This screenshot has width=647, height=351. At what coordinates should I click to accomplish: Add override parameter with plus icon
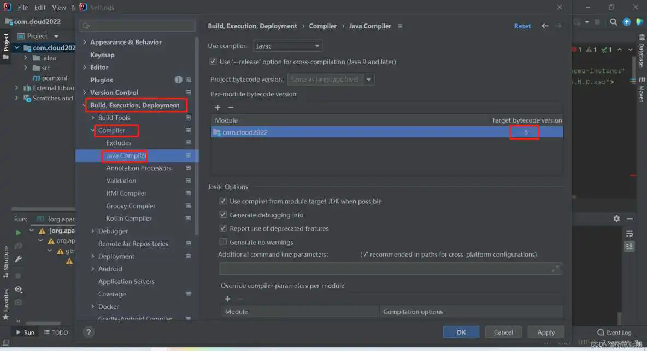(228, 299)
